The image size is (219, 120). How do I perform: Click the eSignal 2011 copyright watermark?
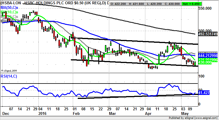point(9,70)
